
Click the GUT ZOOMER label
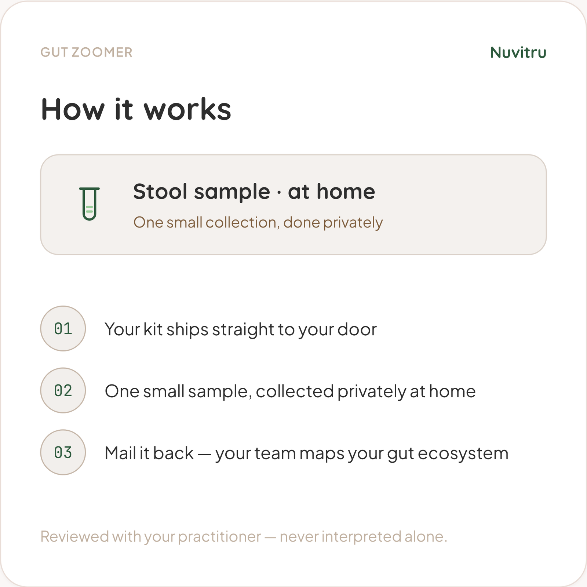(86, 52)
